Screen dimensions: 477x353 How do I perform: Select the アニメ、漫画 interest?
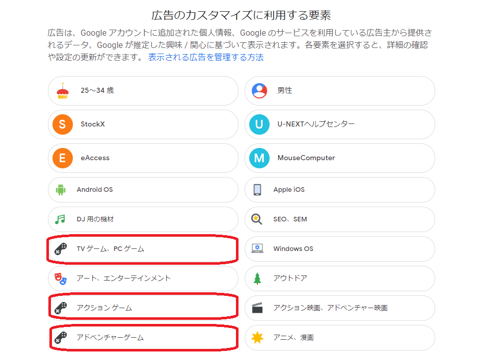(340, 338)
